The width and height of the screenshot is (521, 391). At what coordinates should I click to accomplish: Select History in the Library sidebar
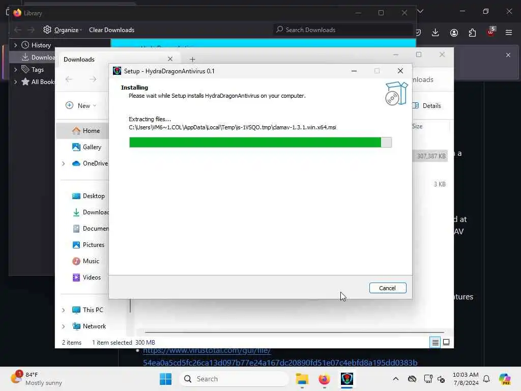tap(41, 45)
